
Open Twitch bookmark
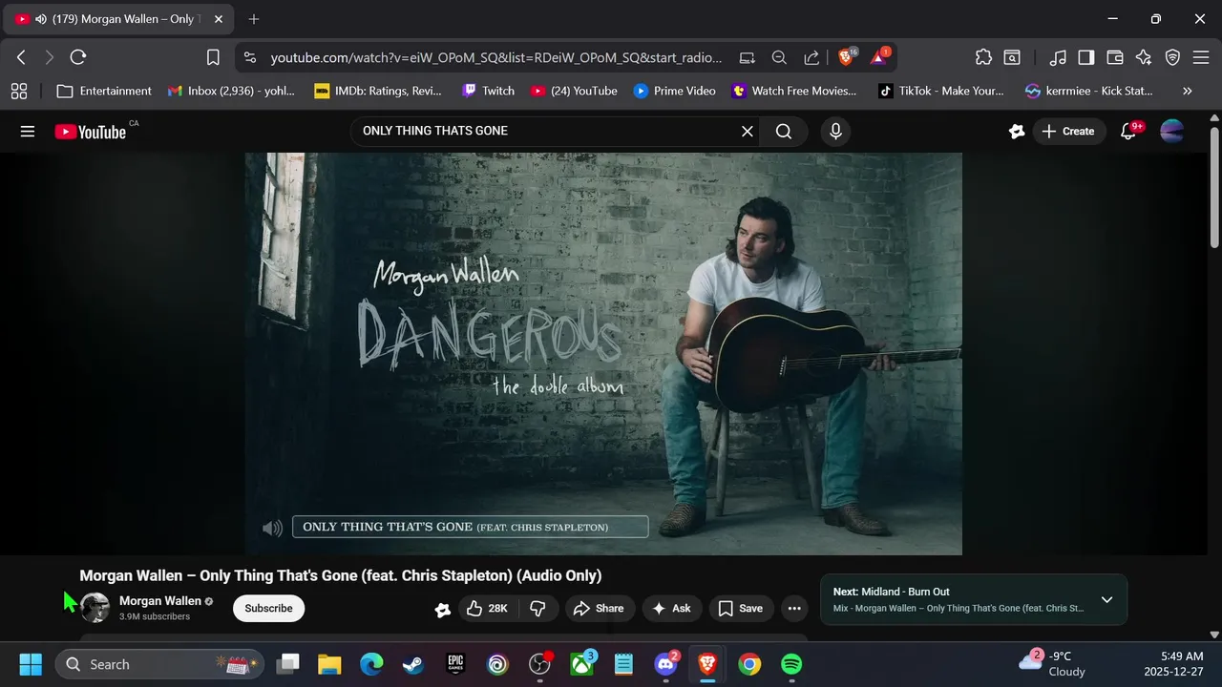pos(489,91)
